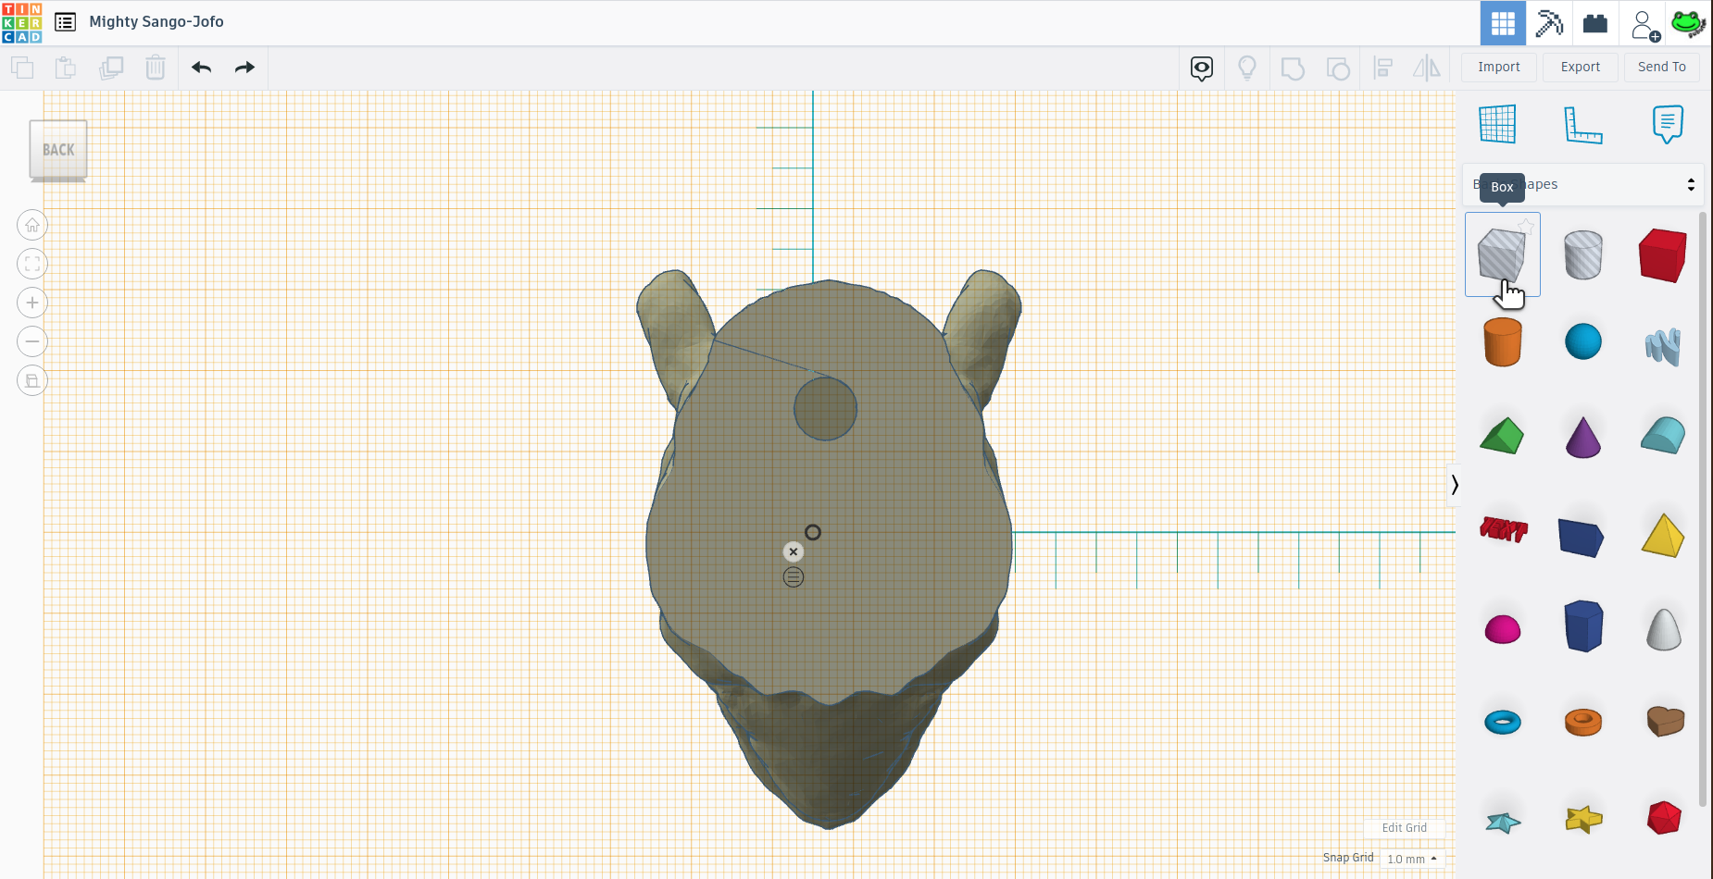
Task: Select the navy Wedge shape
Action: click(x=1581, y=538)
